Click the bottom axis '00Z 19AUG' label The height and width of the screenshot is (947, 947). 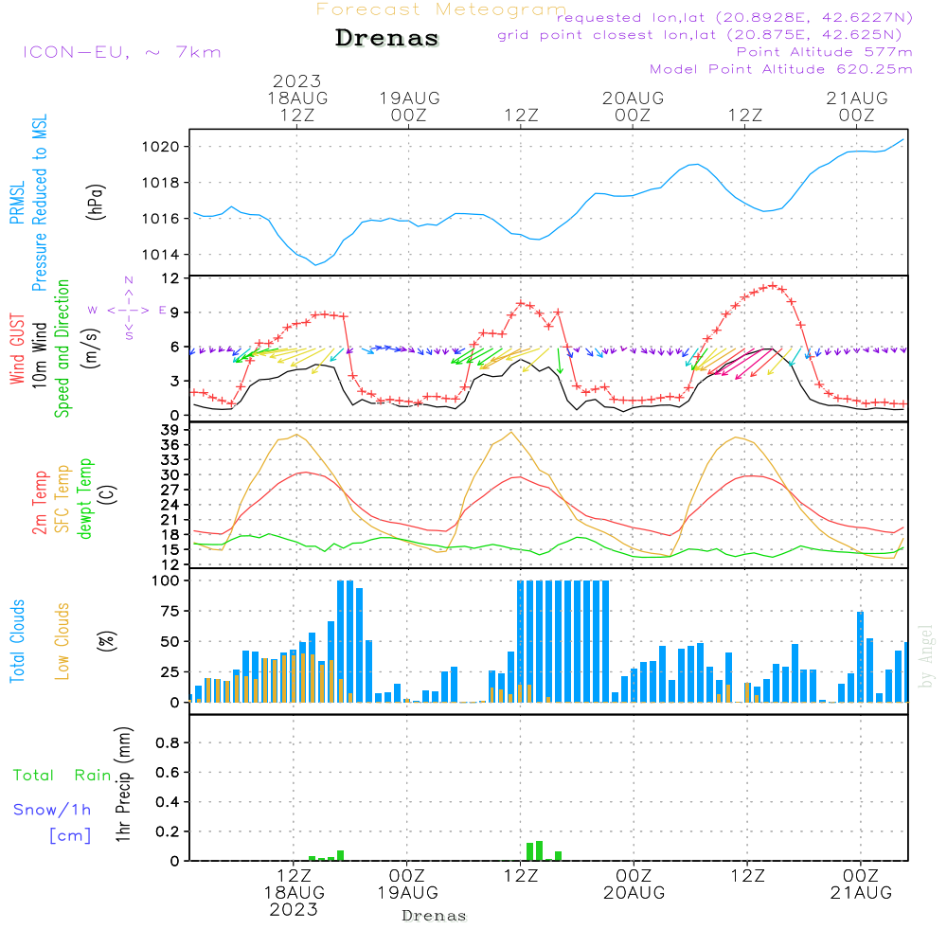[x=407, y=884]
